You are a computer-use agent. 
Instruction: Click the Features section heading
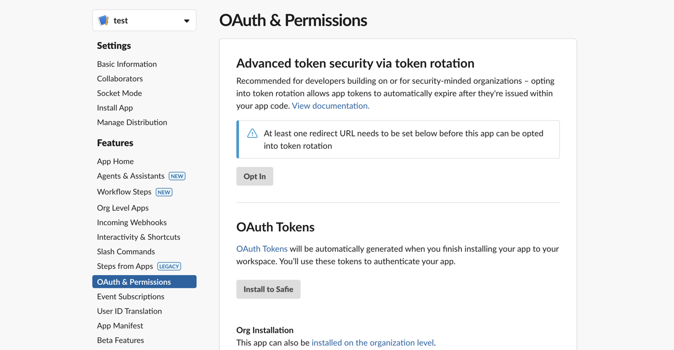(x=115, y=143)
